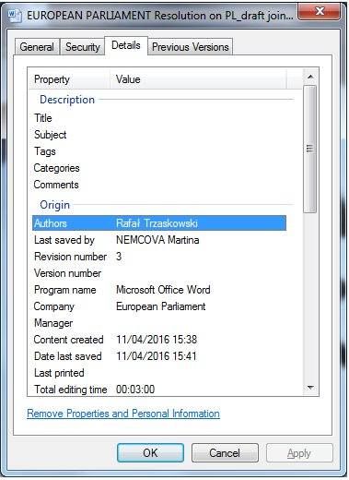The height and width of the screenshot is (480, 349).
Task: Switch to the General tab
Action: 37,47
